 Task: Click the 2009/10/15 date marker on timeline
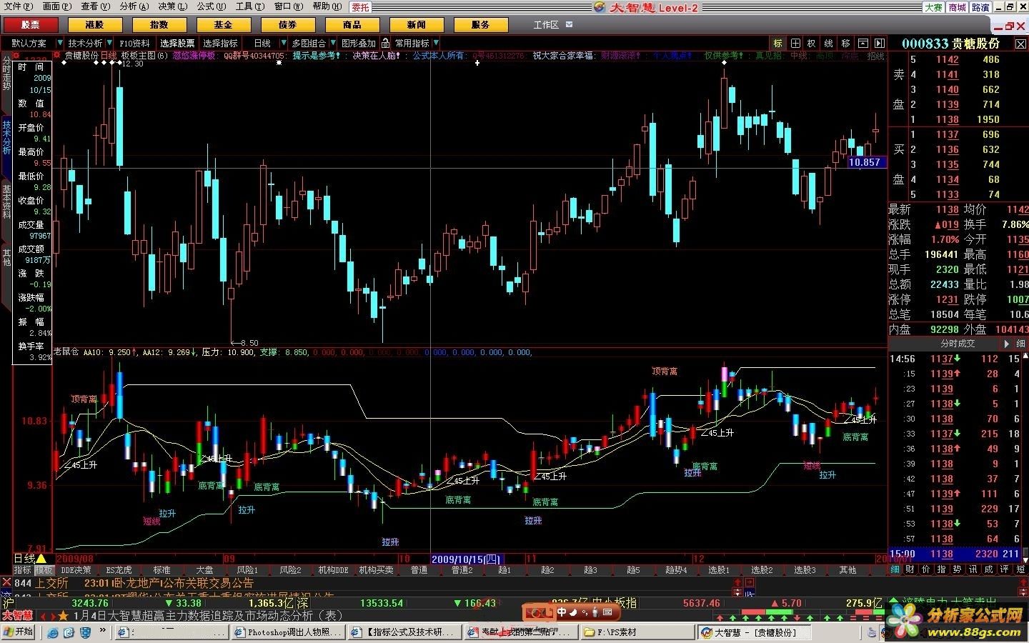(467, 559)
